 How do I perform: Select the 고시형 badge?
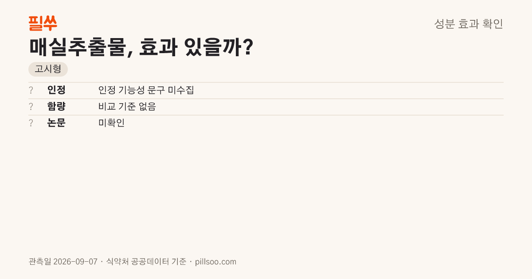[48, 70]
